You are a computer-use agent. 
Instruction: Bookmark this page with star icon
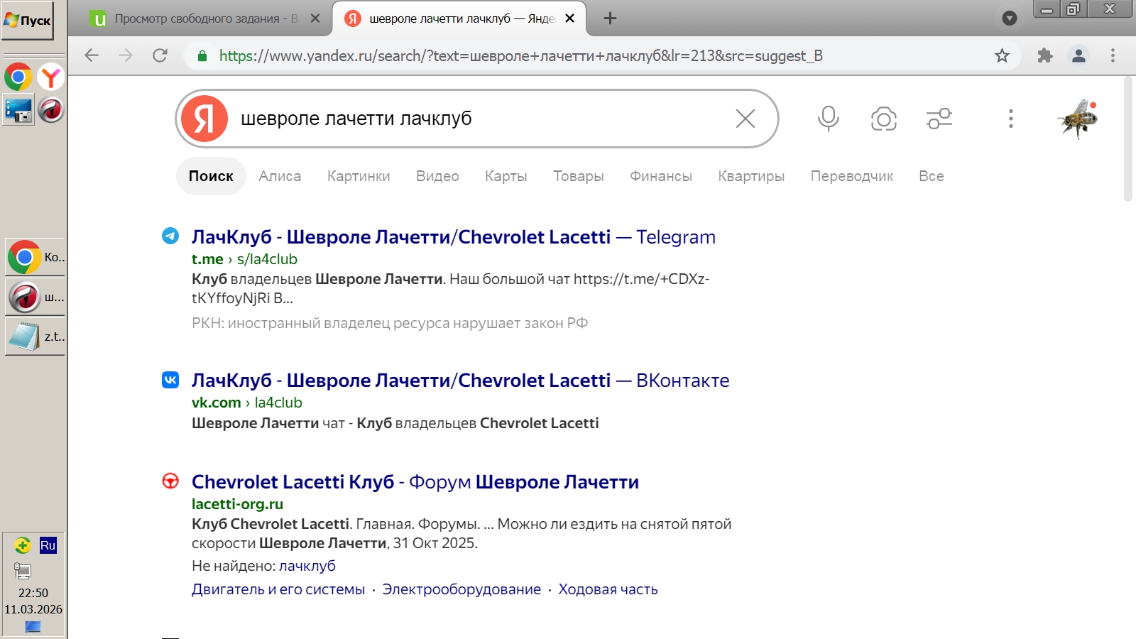pyautogui.click(x=1002, y=55)
